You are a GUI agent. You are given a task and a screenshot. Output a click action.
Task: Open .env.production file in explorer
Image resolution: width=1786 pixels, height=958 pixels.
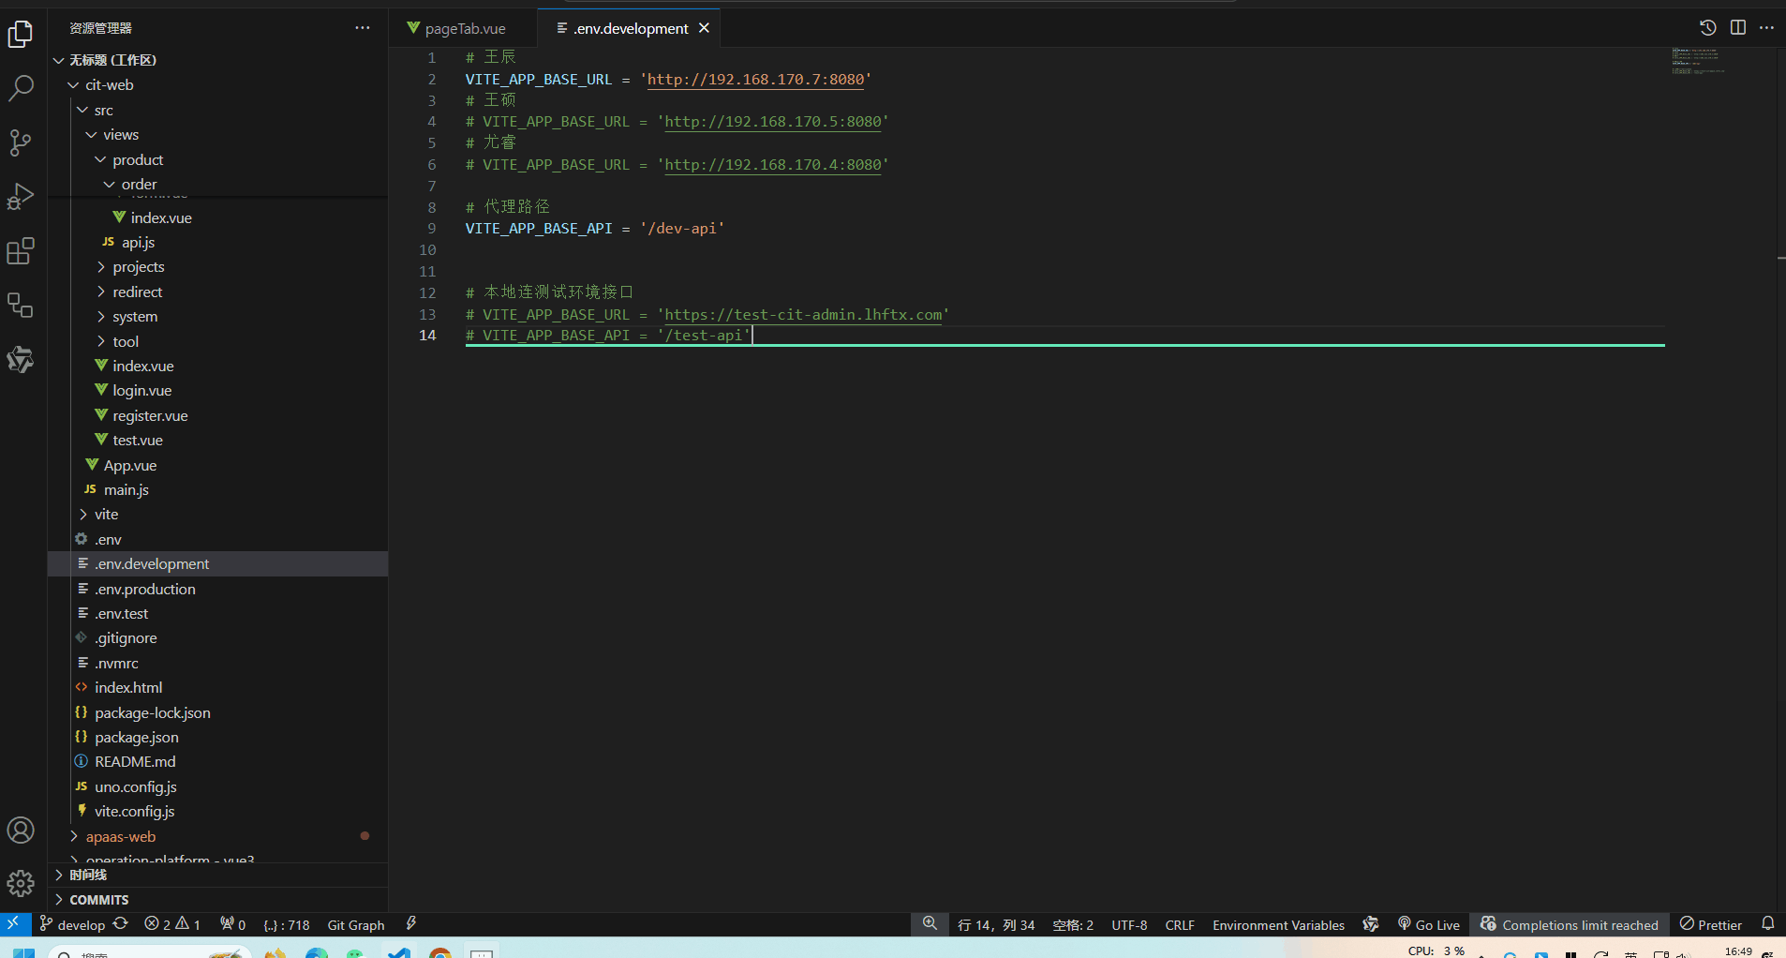[x=144, y=590]
